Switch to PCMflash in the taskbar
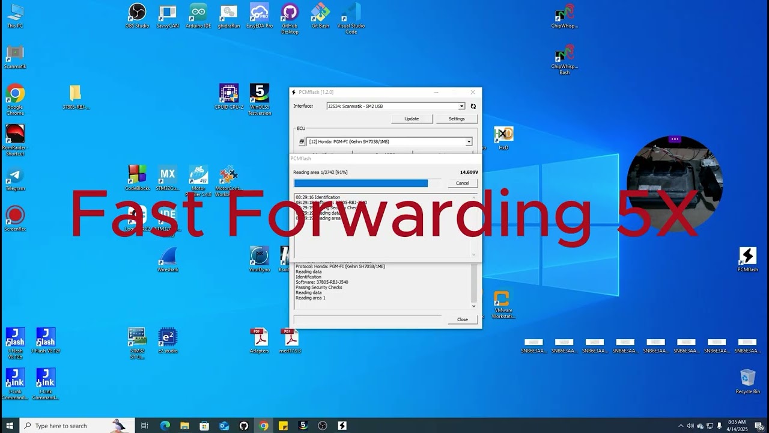This screenshot has width=769, height=433. 342,426
